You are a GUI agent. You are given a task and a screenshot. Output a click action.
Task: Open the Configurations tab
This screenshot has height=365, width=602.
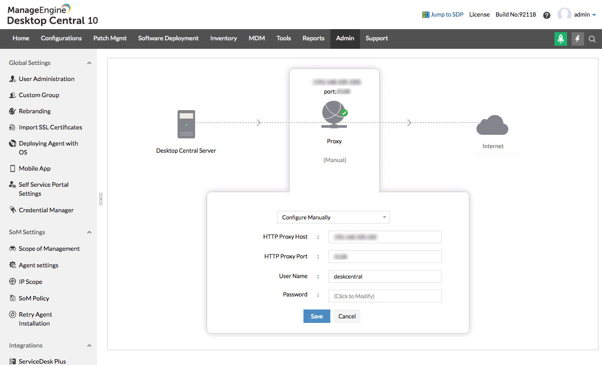pos(61,39)
